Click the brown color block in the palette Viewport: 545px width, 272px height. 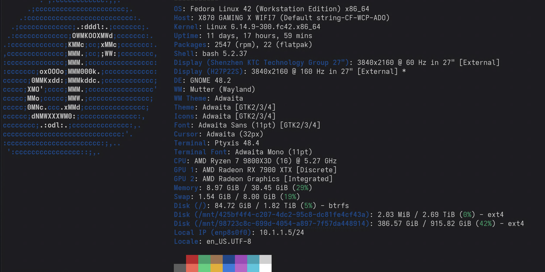click(217, 259)
